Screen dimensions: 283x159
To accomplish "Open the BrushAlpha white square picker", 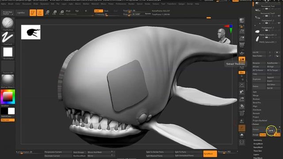I will (x=8, y=53).
